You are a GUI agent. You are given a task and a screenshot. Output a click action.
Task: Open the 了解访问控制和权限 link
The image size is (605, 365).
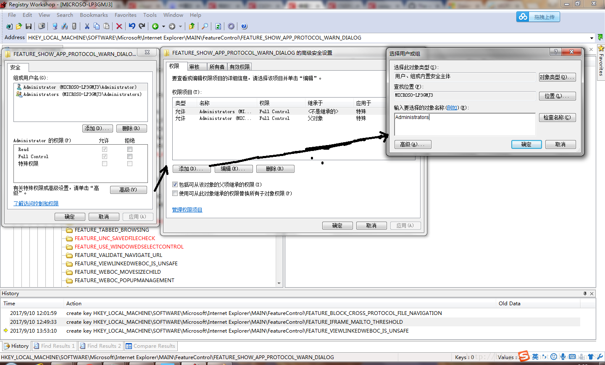pos(36,203)
